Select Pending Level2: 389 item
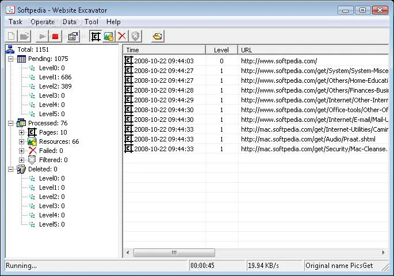Viewport: 394px width, 276px height. pyautogui.click(x=55, y=86)
